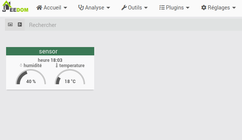Viewport: 242px width, 140px height.
Task: Expand the Outils dropdown arrow
Action: click(146, 8)
